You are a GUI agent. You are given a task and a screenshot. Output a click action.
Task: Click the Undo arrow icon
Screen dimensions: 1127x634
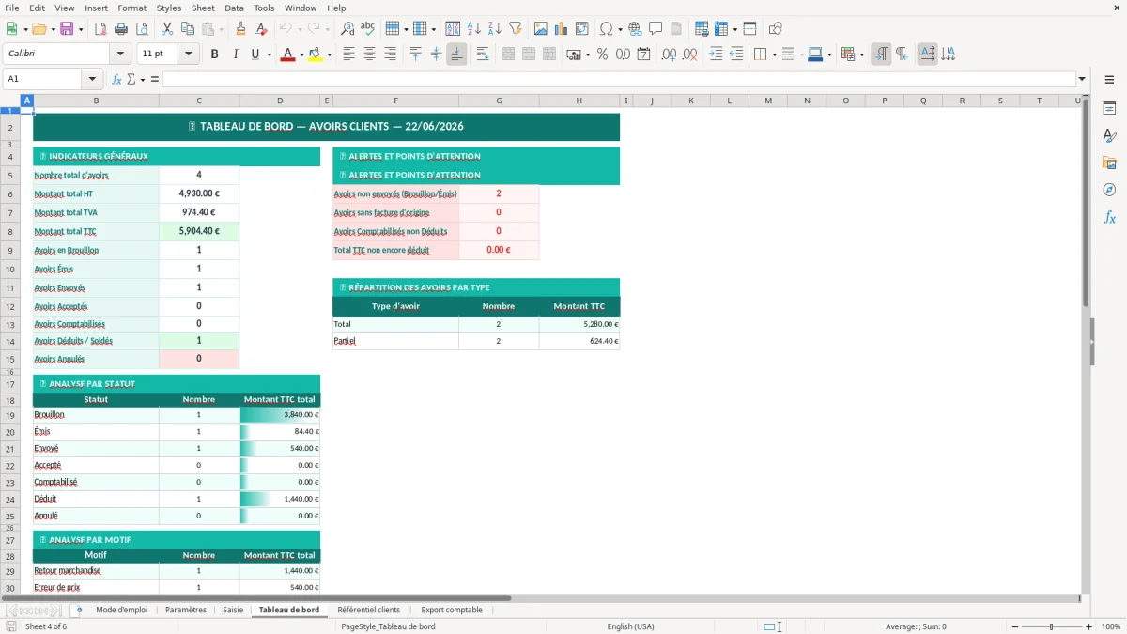pyautogui.click(x=286, y=29)
